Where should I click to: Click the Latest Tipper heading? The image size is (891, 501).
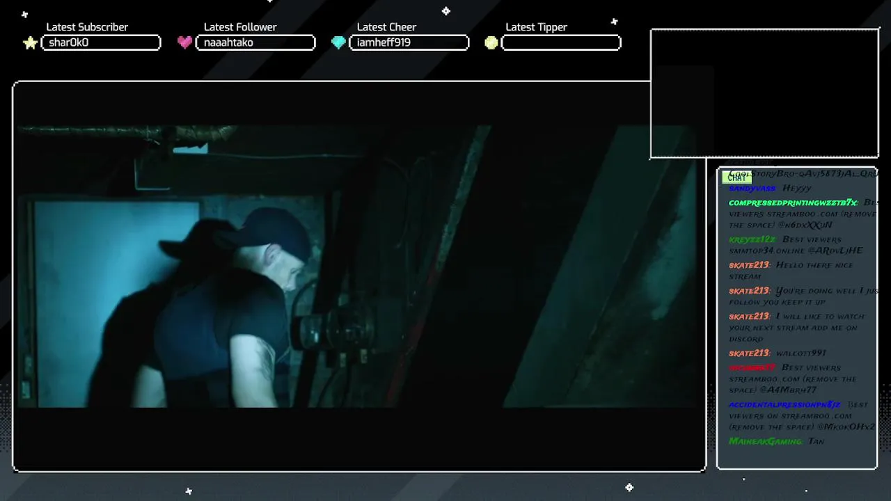click(x=536, y=26)
